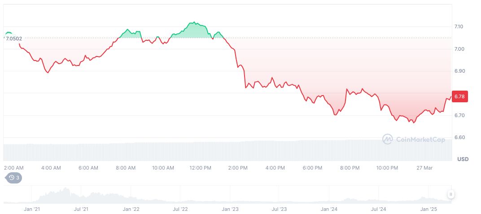The width and height of the screenshot is (481, 214).
Task: Select Jan '25 on the navigator timeline
Action: pos(428,209)
